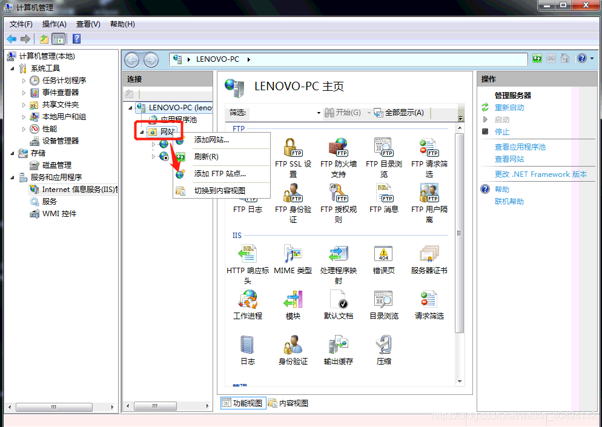
Task: Choose 刷新(R) from the context menu
Action: [222, 157]
